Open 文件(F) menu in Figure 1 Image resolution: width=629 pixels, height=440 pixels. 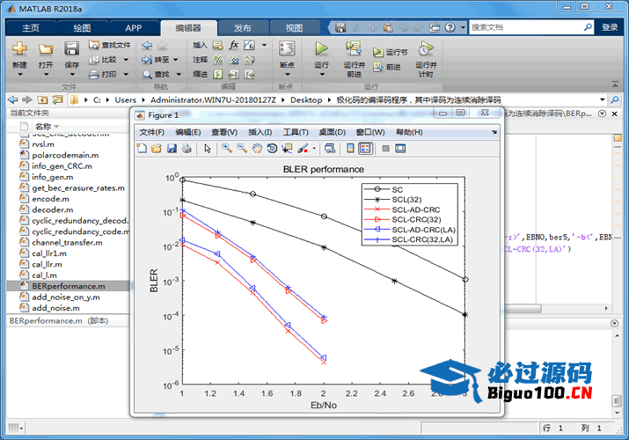(x=151, y=132)
